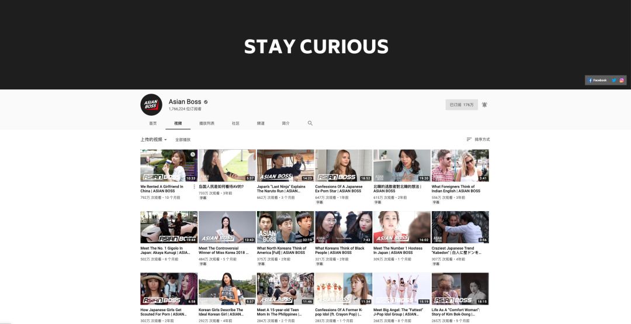The image size is (631, 324).
Task: Click the 字幕 badge under the 岛国人民 video
Action: [x=203, y=198]
